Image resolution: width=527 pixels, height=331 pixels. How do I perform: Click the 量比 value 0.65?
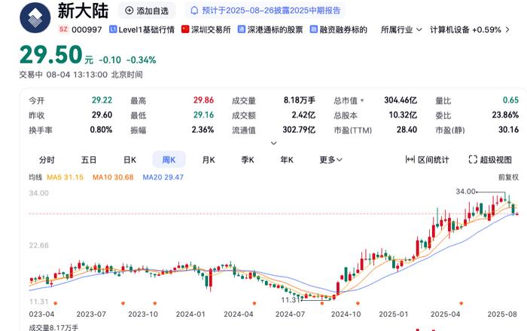[x=510, y=100]
